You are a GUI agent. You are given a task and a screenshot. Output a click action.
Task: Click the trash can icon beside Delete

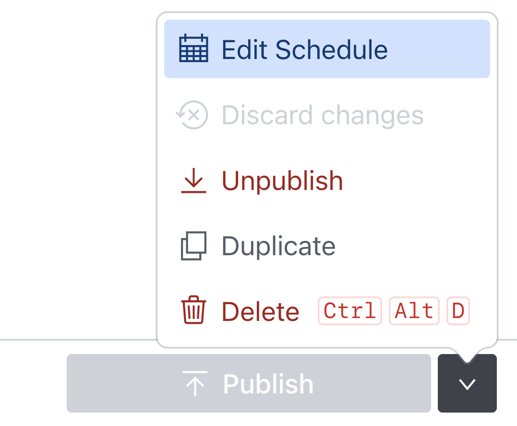coord(193,311)
